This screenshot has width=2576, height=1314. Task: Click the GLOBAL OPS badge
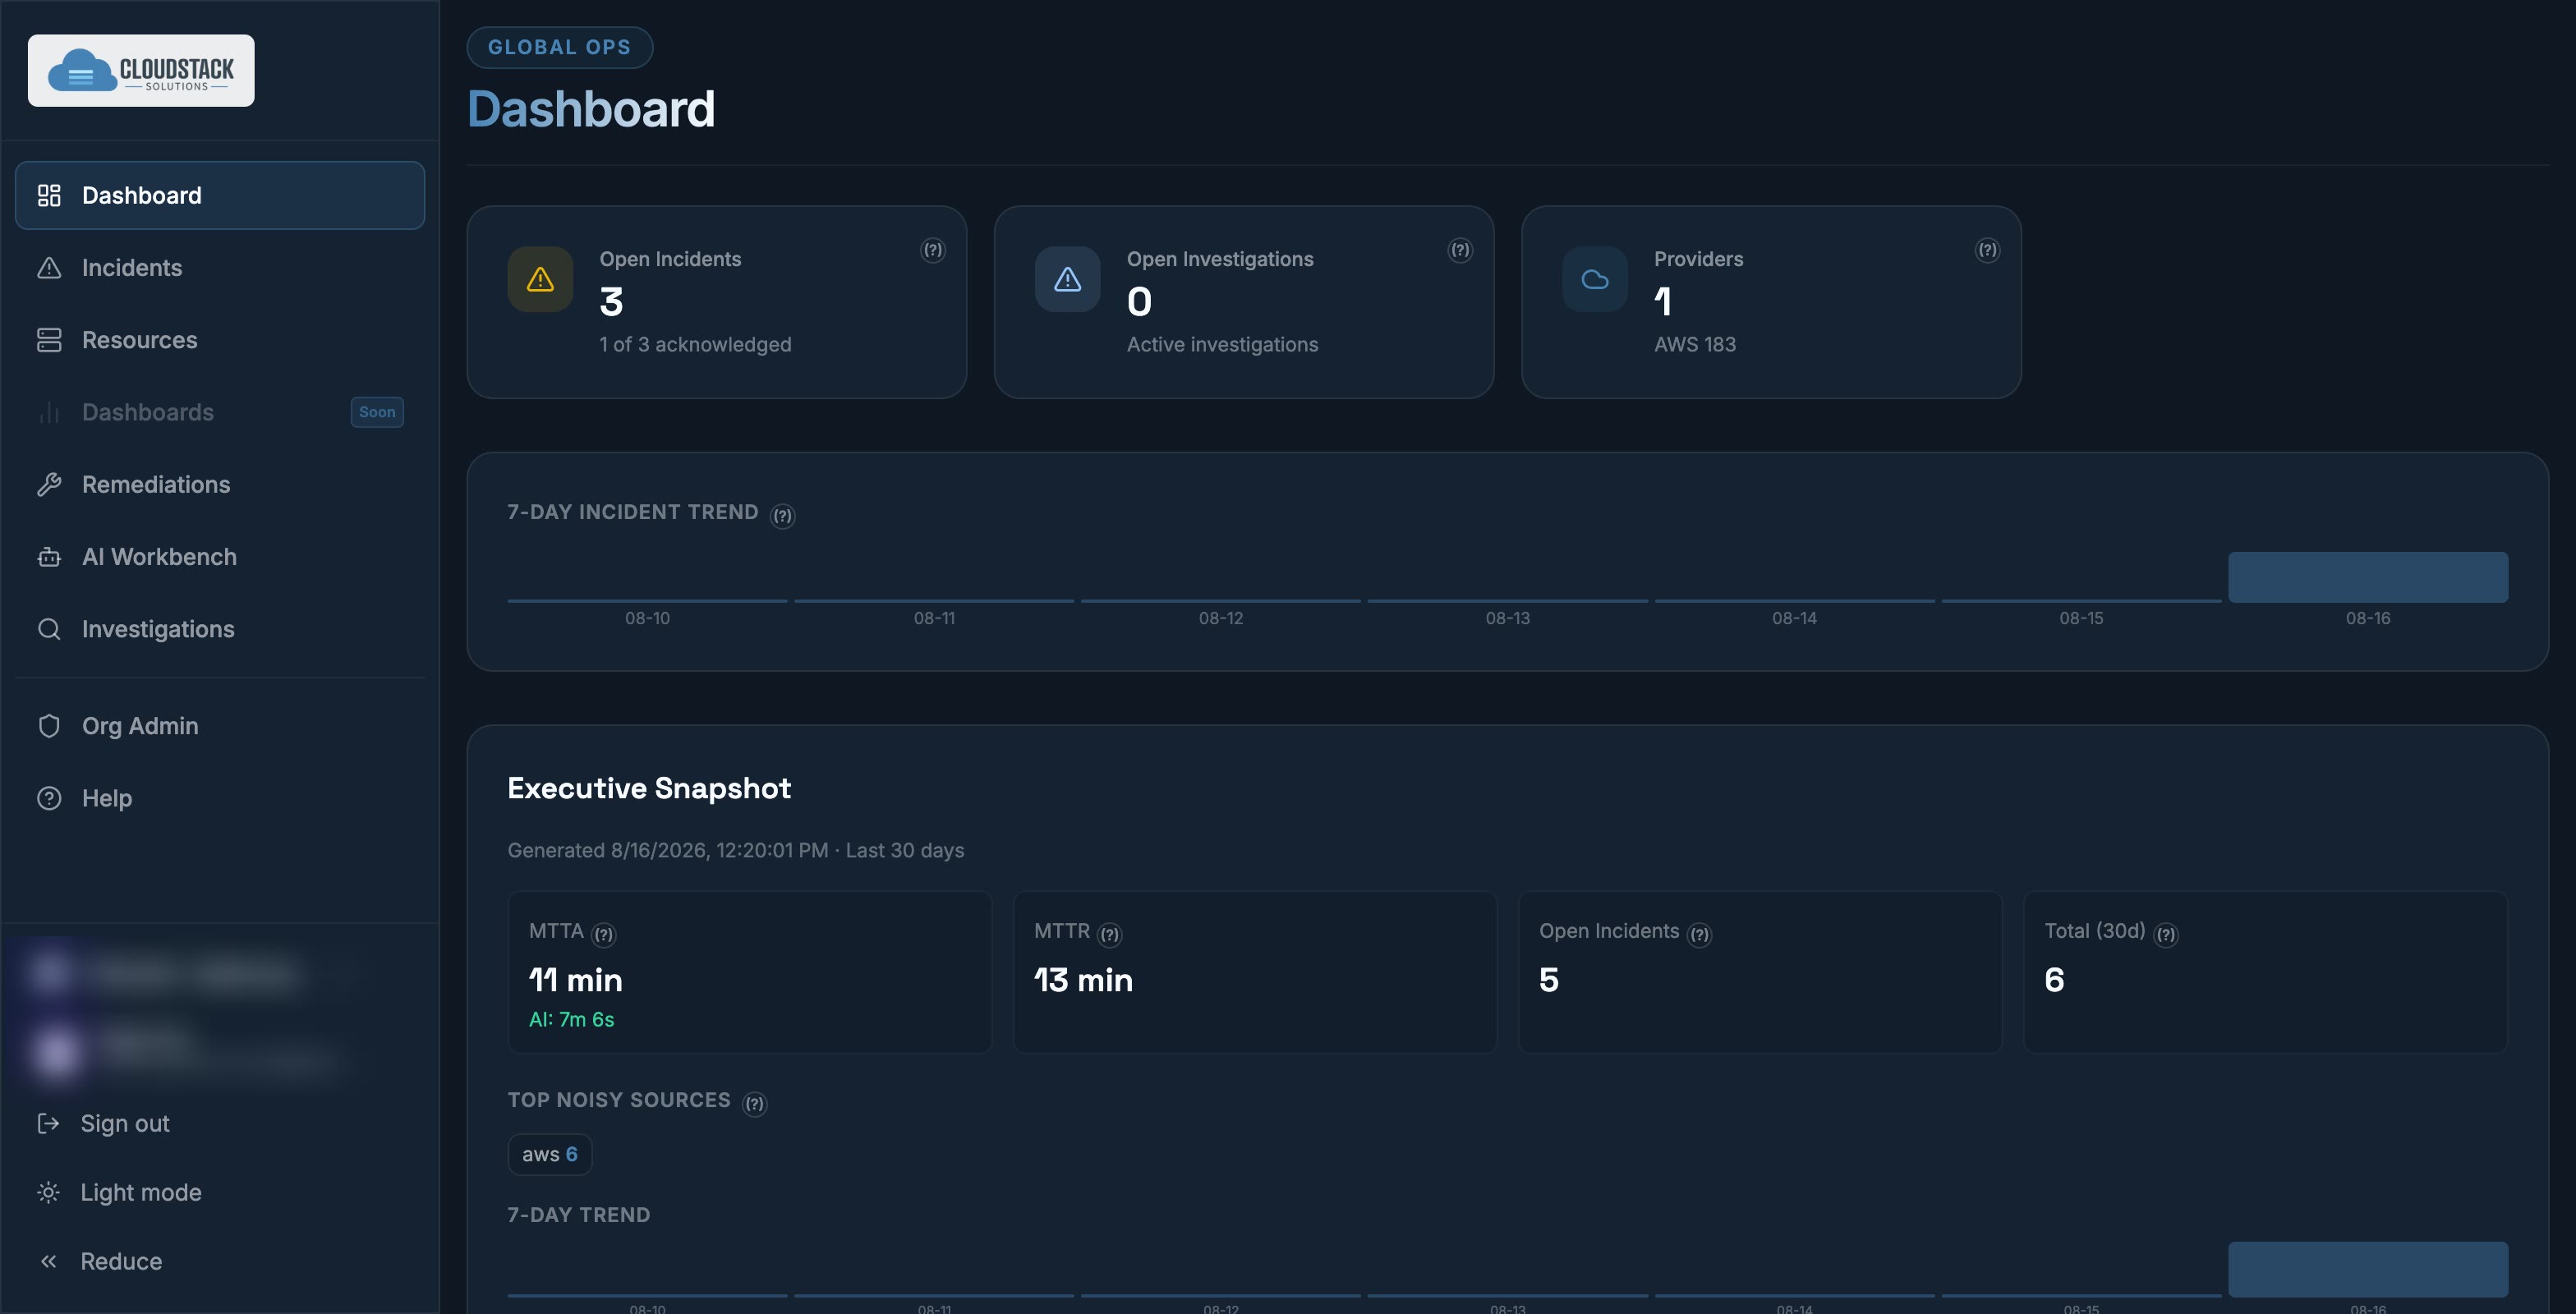tap(560, 47)
